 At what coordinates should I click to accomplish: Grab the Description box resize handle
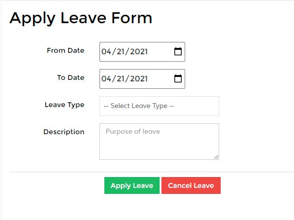pyautogui.click(x=216, y=157)
